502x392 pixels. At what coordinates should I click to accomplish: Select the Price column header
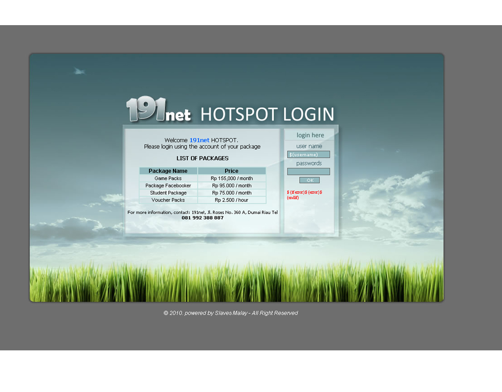tap(231, 171)
